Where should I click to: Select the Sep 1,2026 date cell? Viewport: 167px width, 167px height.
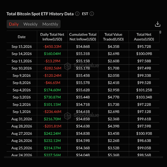click(22, 112)
